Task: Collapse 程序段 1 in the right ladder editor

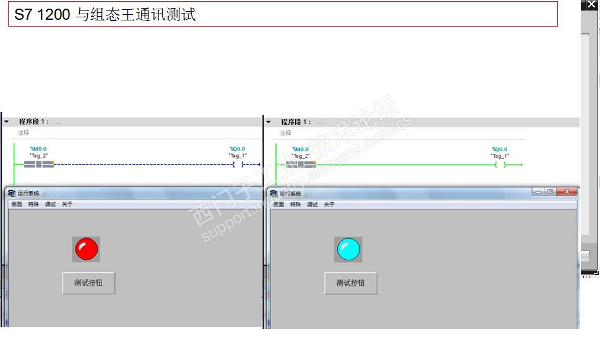Action: (268, 122)
